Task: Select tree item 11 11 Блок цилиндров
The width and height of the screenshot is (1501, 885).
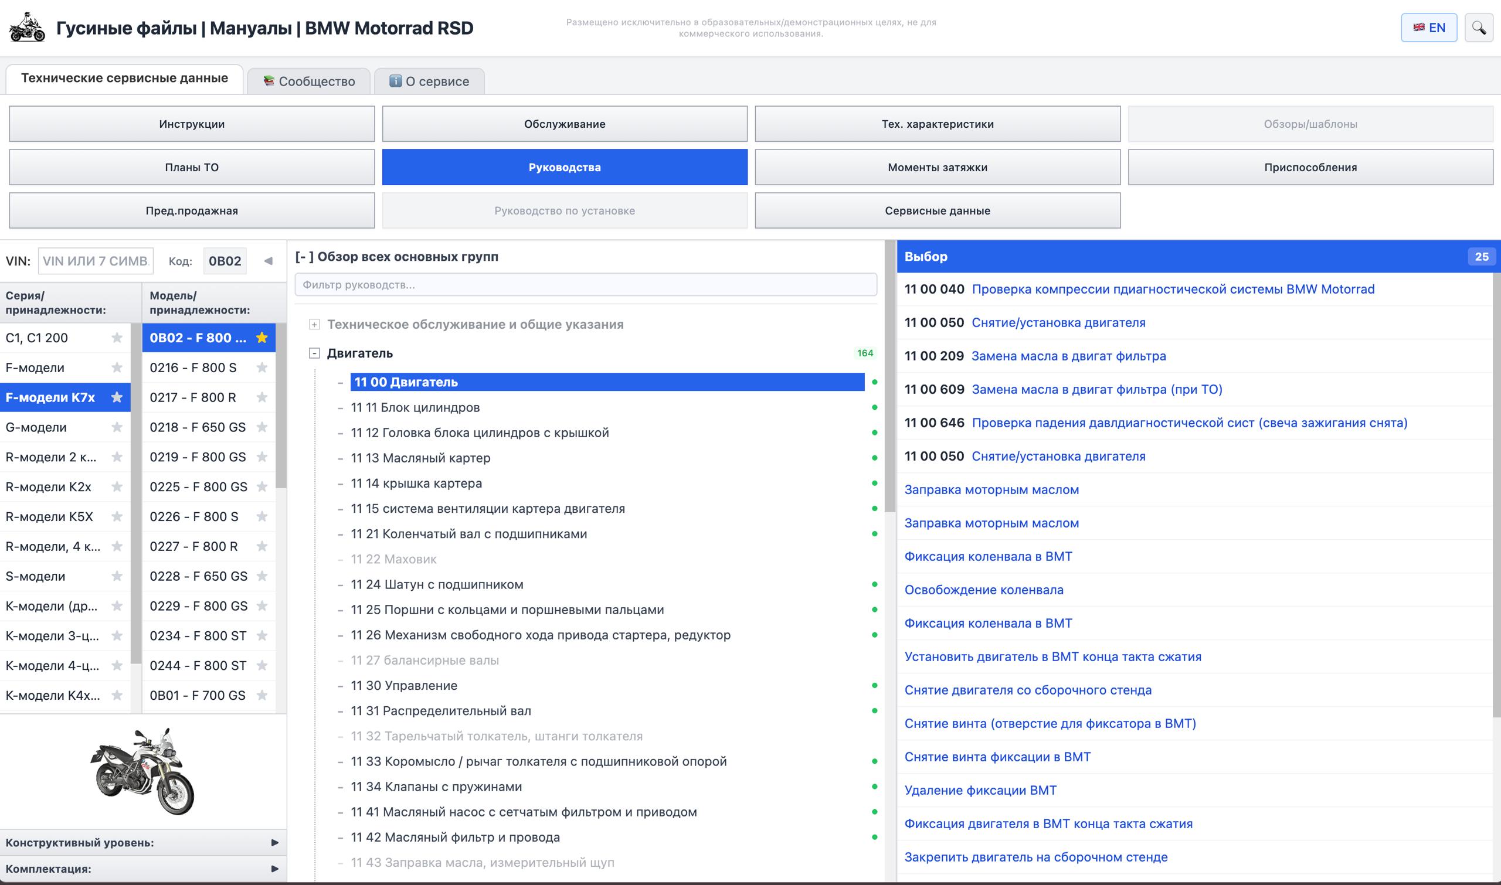Action: pyautogui.click(x=415, y=407)
